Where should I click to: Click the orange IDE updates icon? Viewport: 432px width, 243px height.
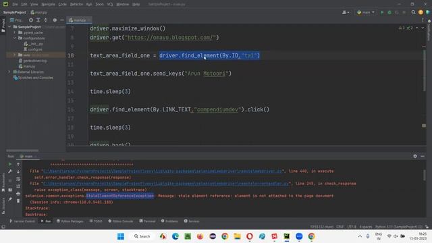pos(421,12)
